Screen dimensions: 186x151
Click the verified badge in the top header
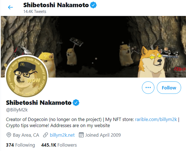click(x=93, y=5)
